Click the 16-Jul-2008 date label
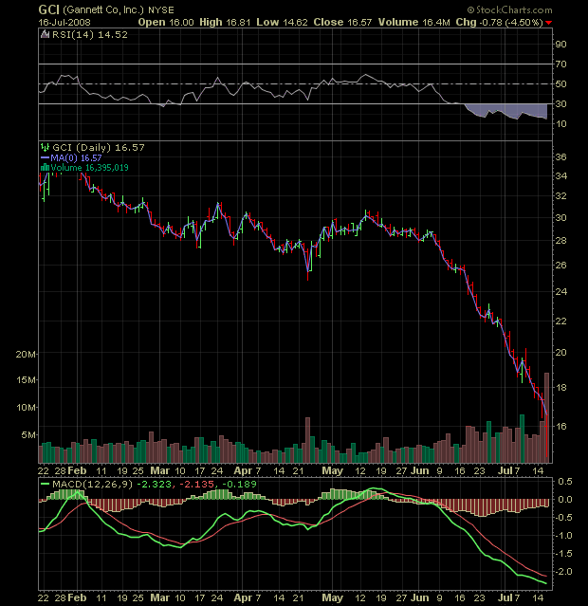 (64, 23)
